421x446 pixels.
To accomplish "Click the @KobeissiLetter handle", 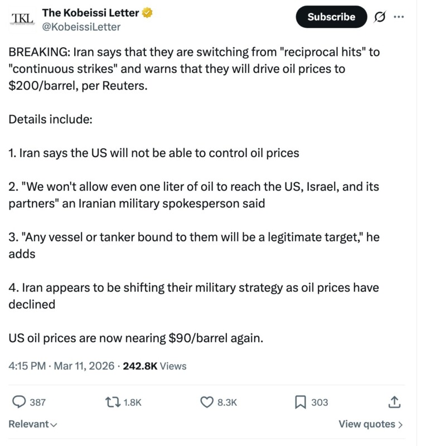I will pos(81,27).
